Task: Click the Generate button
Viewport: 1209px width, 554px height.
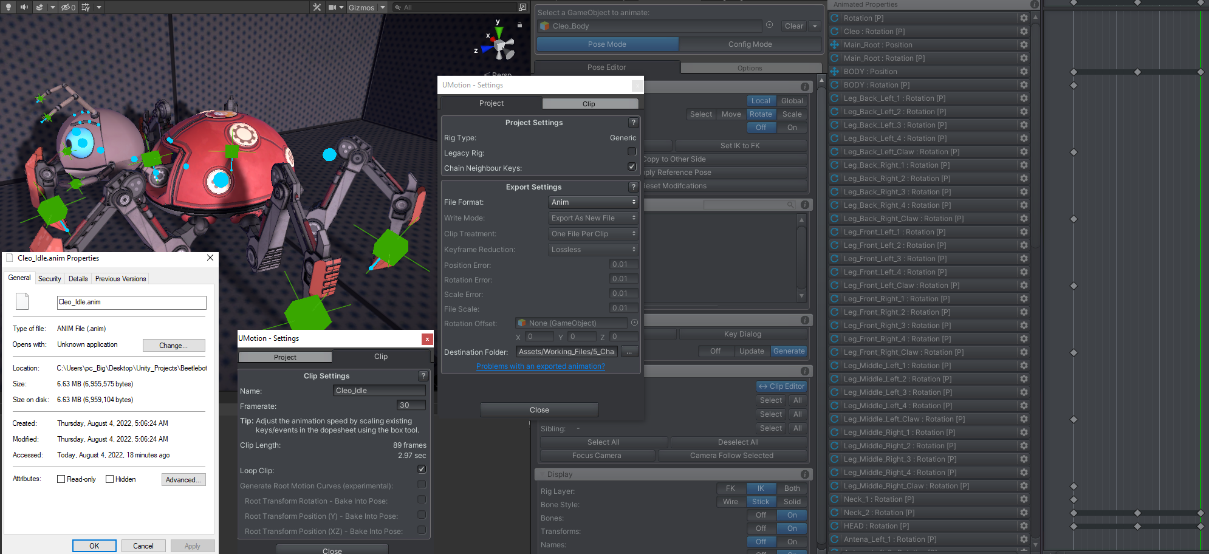Action: click(x=789, y=351)
